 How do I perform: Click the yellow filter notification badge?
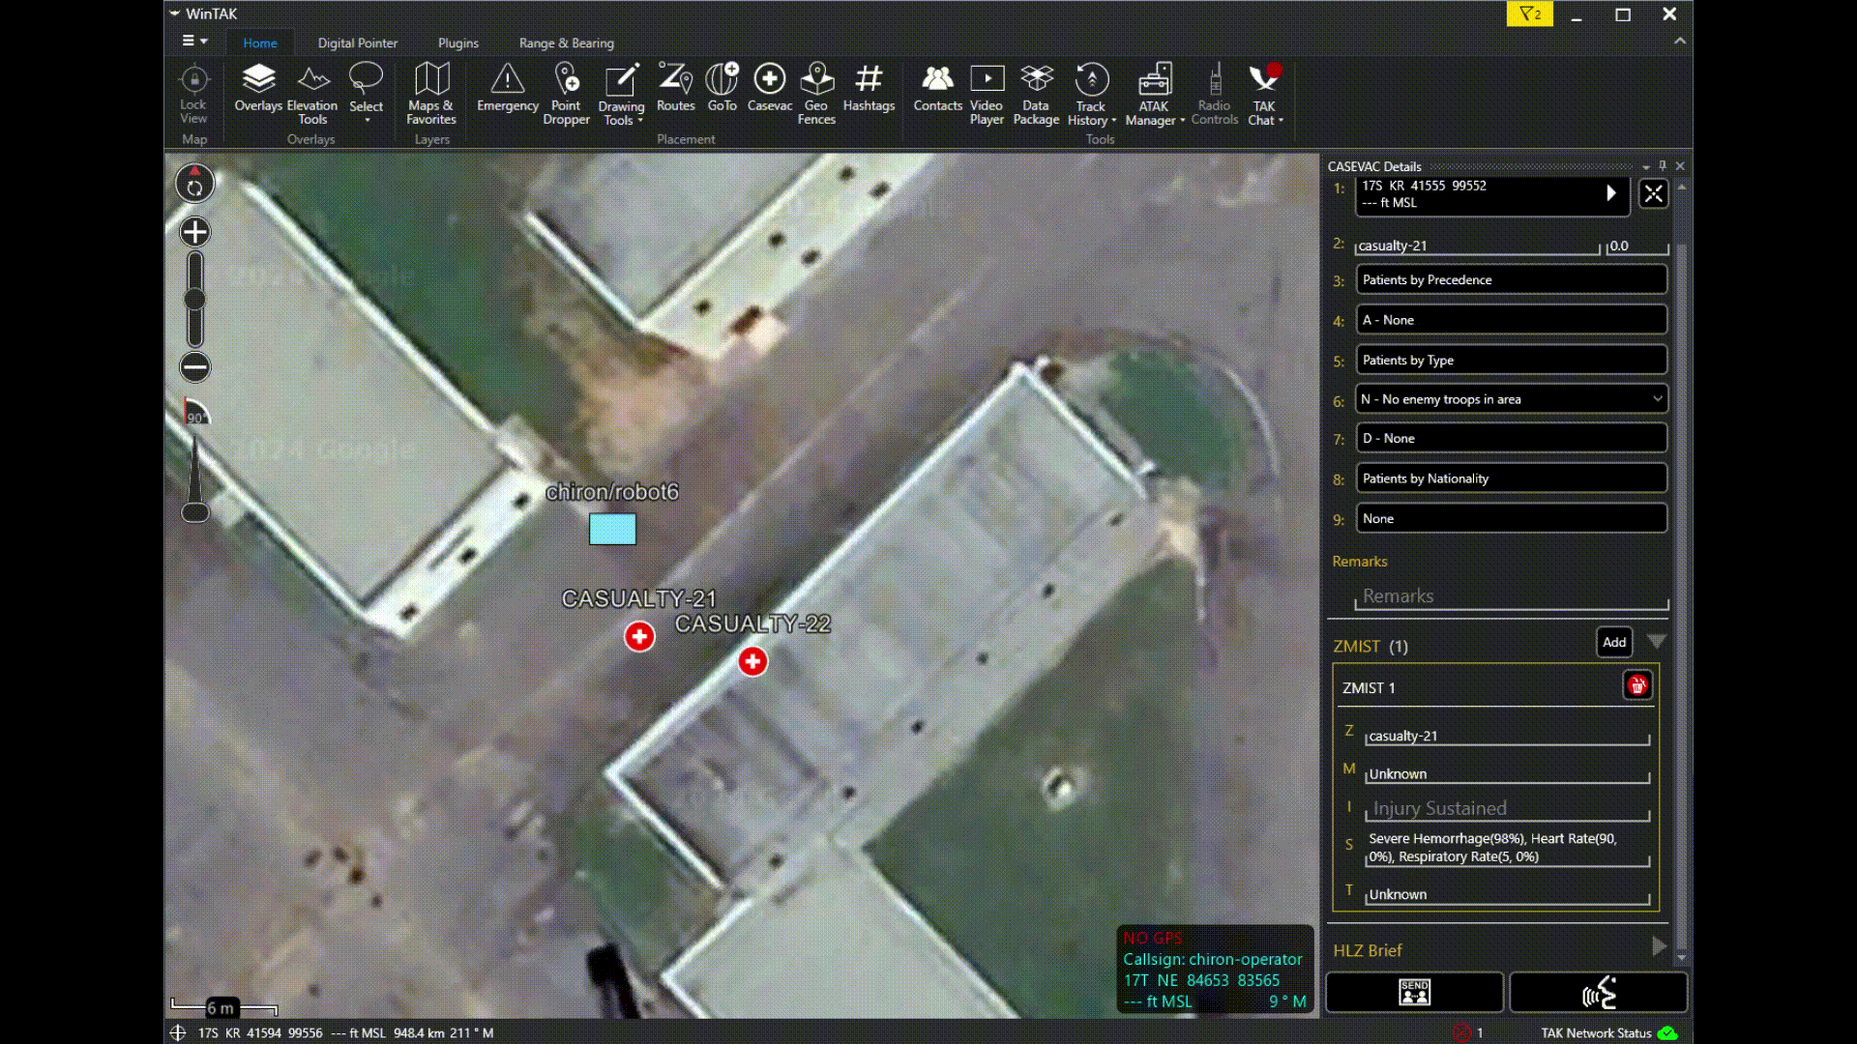pos(1530,14)
